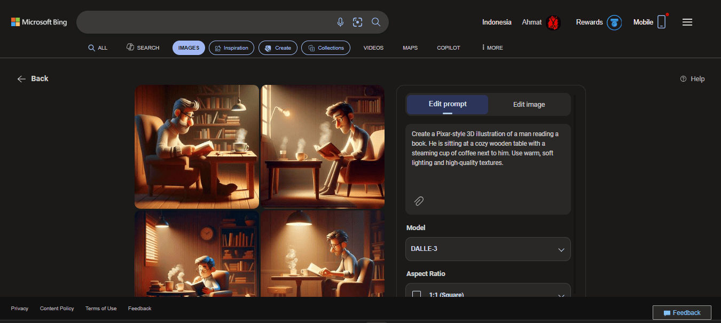Click the Rewards icon next to Rewards label
This screenshot has width=721, height=323.
point(614,22)
